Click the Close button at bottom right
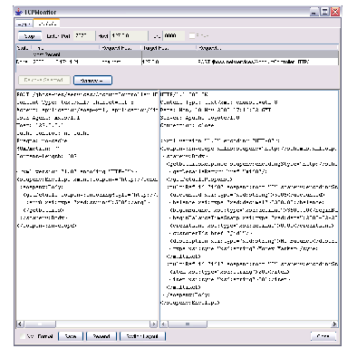 point(323,336)
